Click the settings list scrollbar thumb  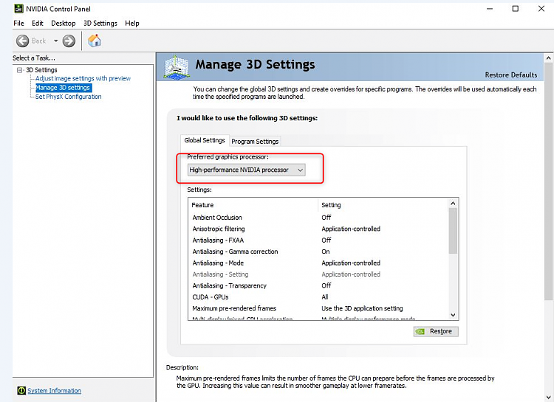pyautogui.click(x=453, y=231)
